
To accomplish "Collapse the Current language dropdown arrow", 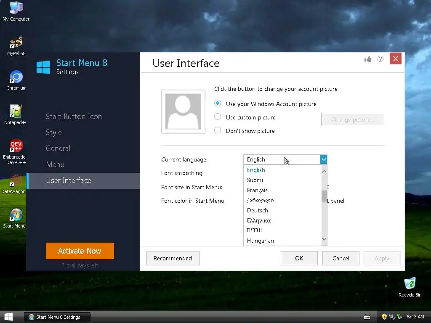I will [324, 159].
